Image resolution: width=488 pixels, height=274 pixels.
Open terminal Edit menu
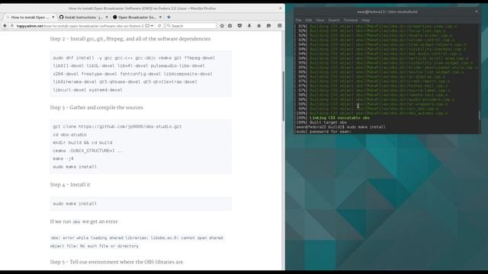[309, 20]
